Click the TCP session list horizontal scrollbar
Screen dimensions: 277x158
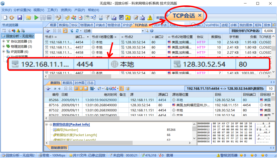click(x=80, y=76)
